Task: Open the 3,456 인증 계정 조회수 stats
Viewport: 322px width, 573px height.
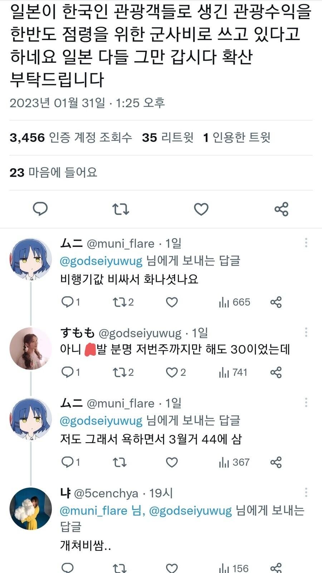Action: click(x=70, y=137)
